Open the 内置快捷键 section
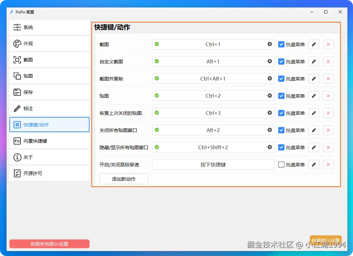Viewport: 353px width, 256px height. click(49, 141)
